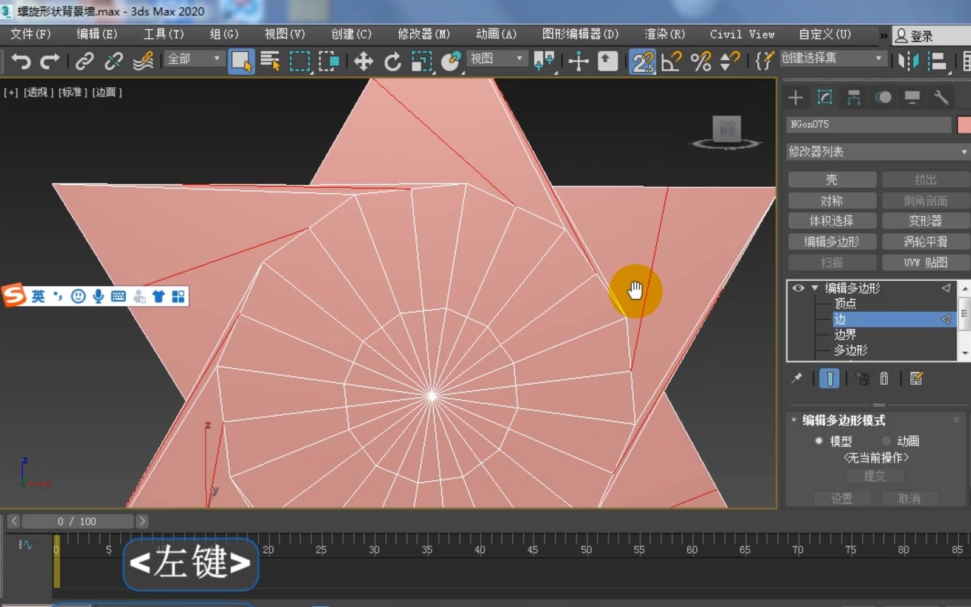This screenshot has height=607, width=971.
Task: Activate the Select Object tool
Action: [241, 61]
